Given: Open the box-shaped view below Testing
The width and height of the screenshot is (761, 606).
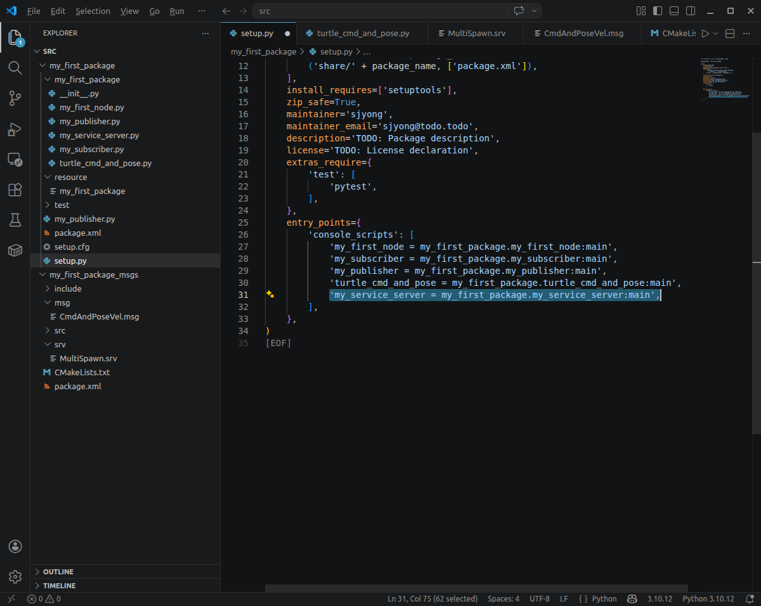Looking at the screenshot, I should (15, 250).
